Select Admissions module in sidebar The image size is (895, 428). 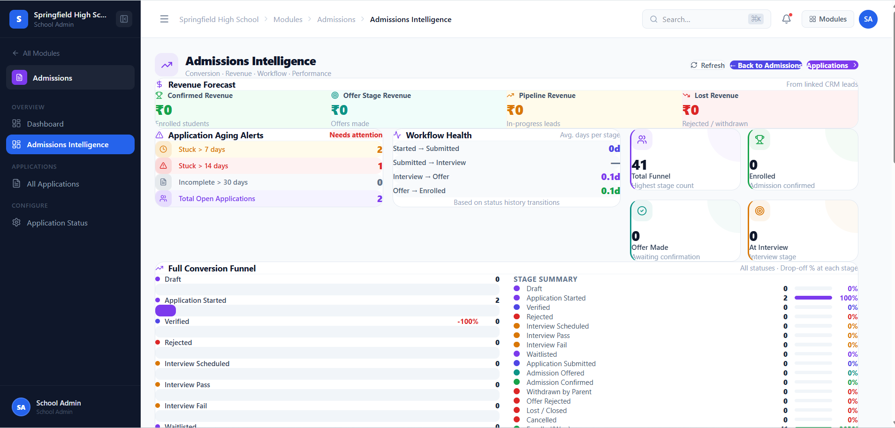70,77
